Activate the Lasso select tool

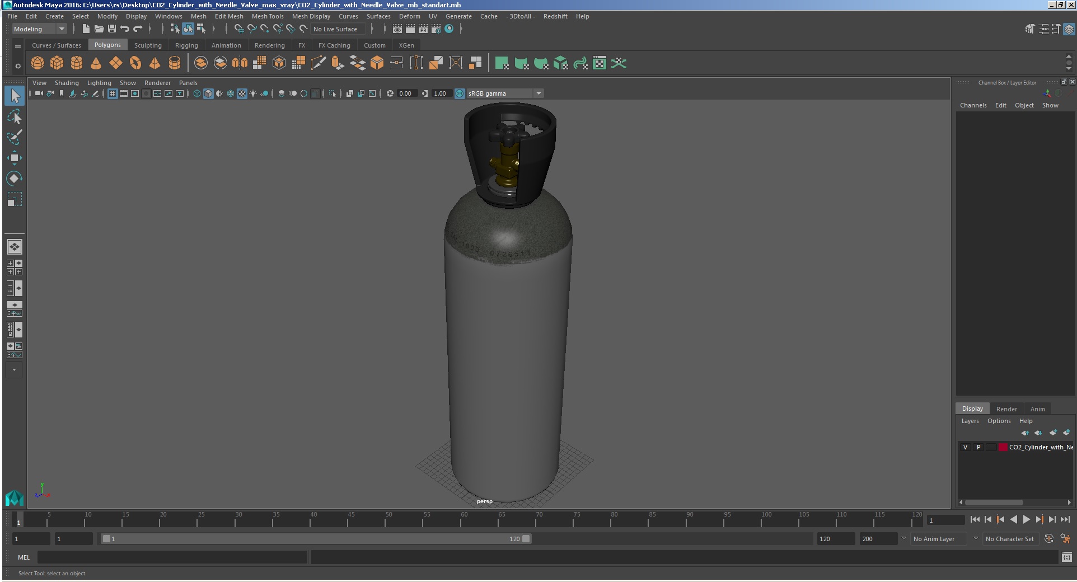pyautogui.click(x=15, y=117)
